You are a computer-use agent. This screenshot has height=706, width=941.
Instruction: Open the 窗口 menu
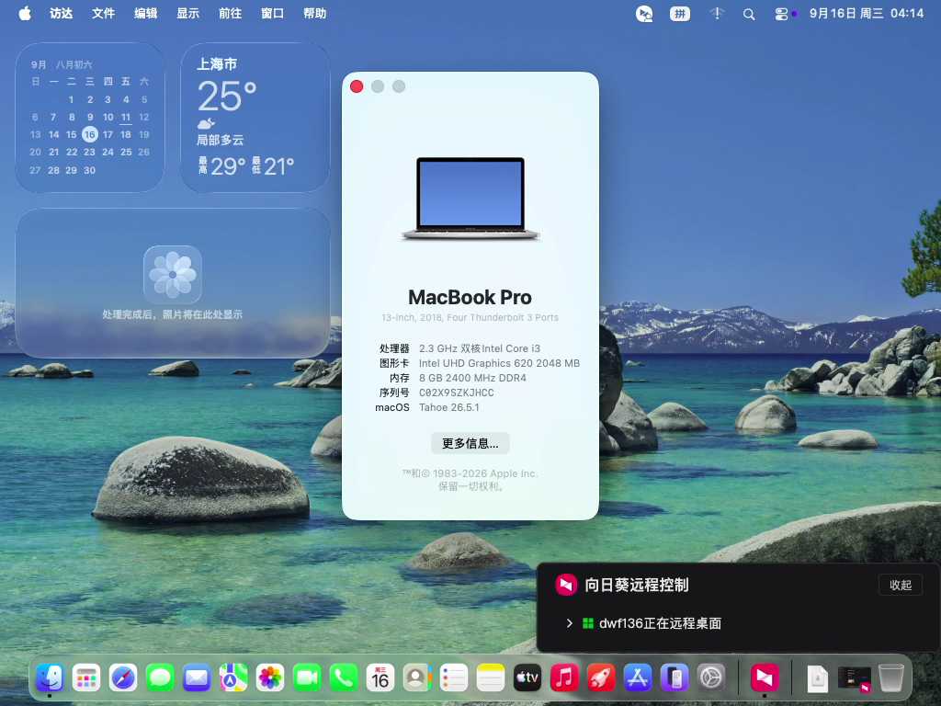tap(272, 13)
